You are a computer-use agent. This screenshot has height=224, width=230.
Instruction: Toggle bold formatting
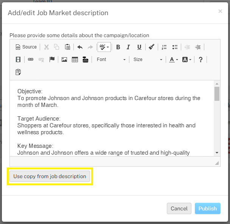tap(118, 47)
